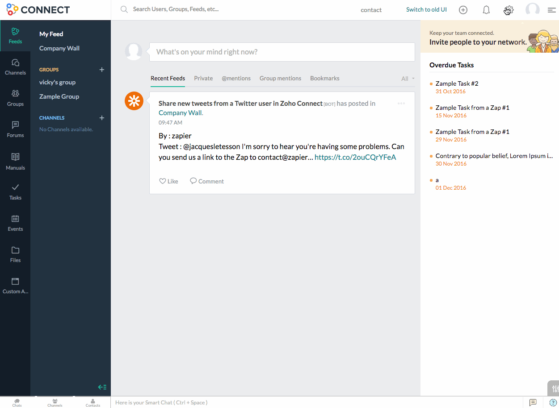Open the Forums section
This screenshot has width=559, height=408.
coord(15,129)
